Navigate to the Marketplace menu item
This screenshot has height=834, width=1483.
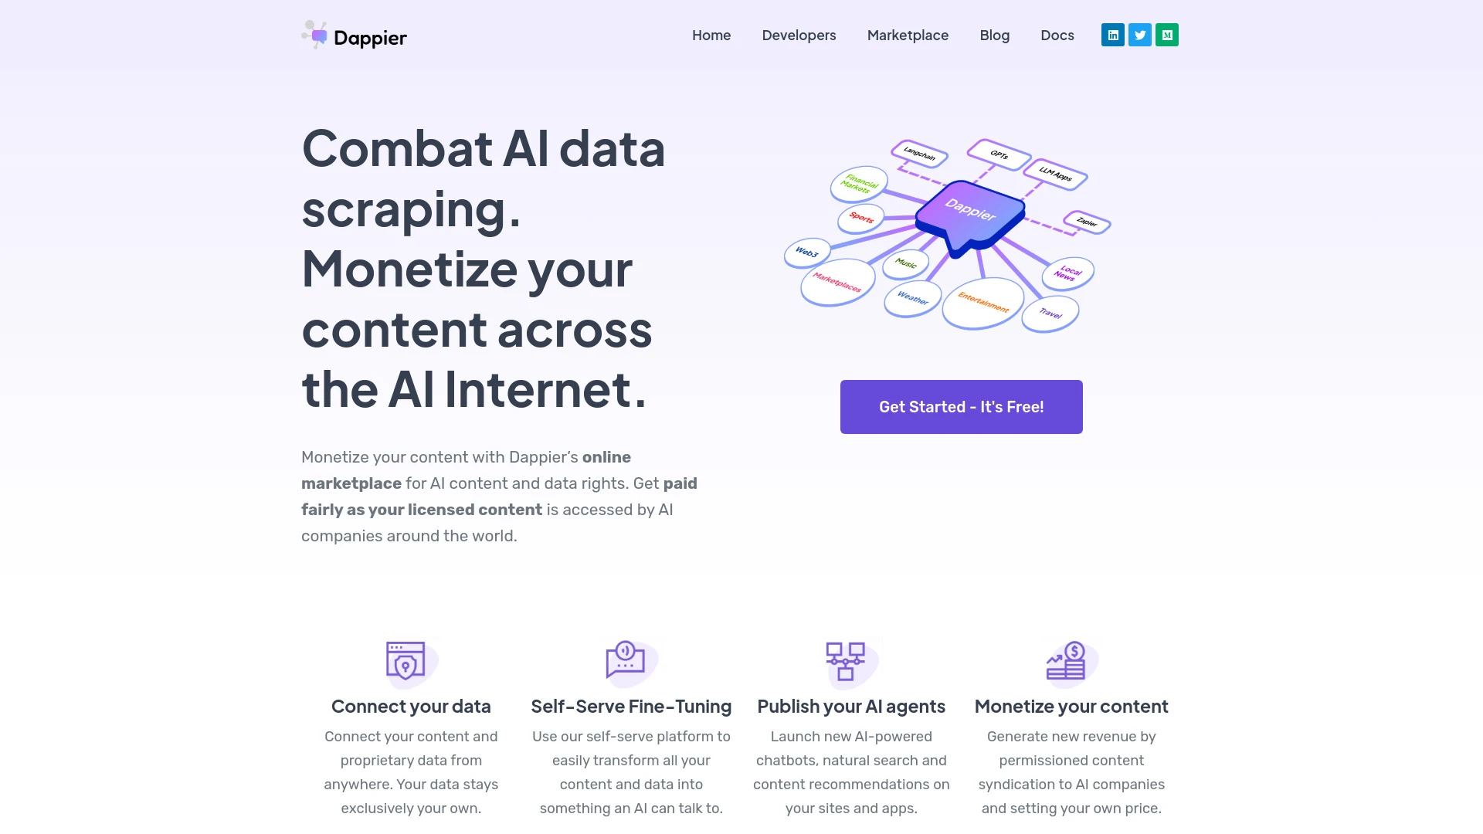point(908,35)
